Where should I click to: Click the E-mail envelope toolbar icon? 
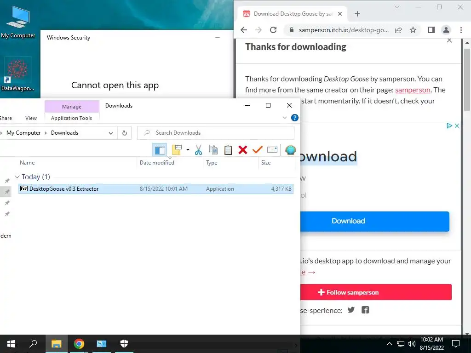click(272, 149)
